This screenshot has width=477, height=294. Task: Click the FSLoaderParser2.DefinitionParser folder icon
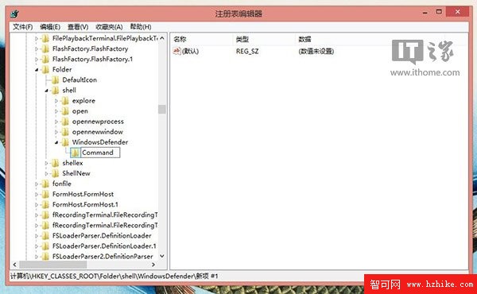(45, 257)
